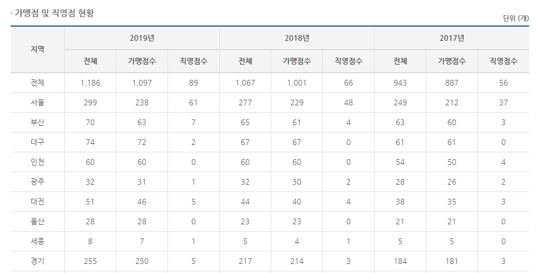Screen dimensions: 541x273
Task: Click '직영점수' subheader under 2019년
Action: coord(193,61)
